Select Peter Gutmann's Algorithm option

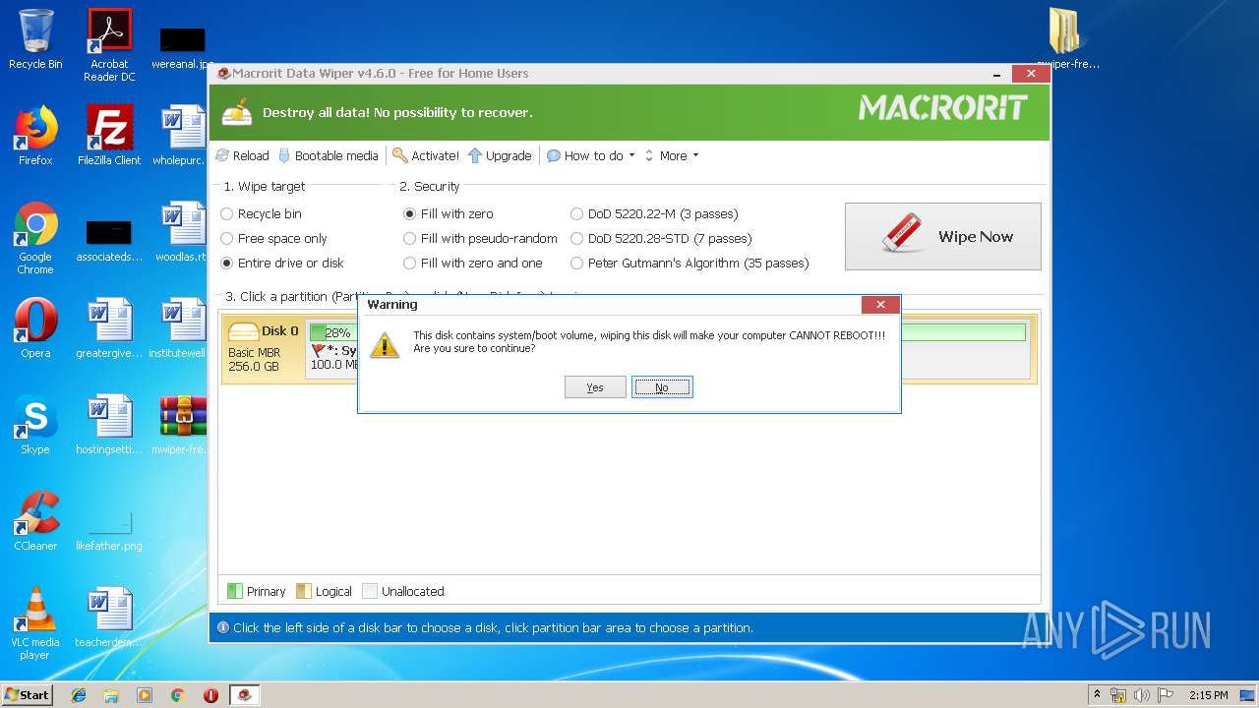point(689,263)
